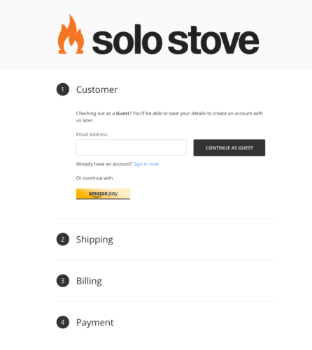
Task: Expand the Billing section heading
Action: (x=89, y=281)
